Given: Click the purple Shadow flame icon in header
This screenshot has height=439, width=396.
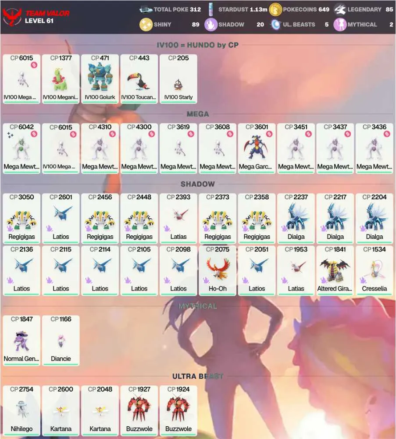Looking at the screenshot, I should [x=211, y=25].
